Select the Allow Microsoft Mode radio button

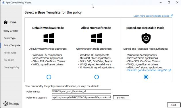[97, 77]
